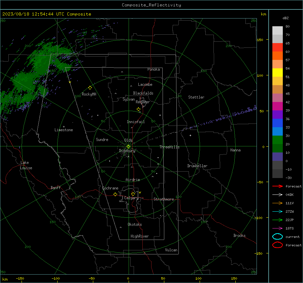This screenshot has height=283, width=303.
Task: Click the asterisk marker above Limestone
Action: point(64,127)
